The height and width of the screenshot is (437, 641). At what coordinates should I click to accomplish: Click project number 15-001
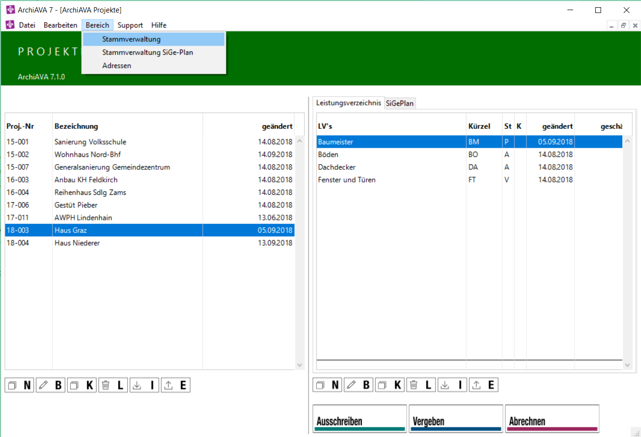click(17, 142)
